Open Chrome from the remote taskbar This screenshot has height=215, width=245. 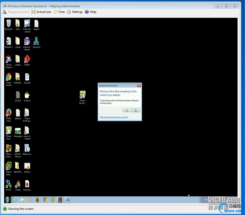45,200
